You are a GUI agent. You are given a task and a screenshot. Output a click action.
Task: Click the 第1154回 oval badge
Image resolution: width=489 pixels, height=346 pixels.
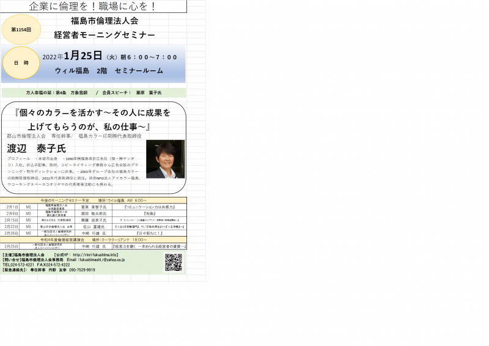click(x=21, y=28)
